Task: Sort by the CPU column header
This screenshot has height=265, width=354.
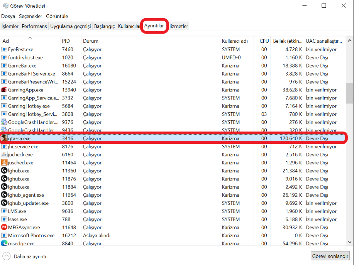Action: pyautogui.click(x=262, y=41)
